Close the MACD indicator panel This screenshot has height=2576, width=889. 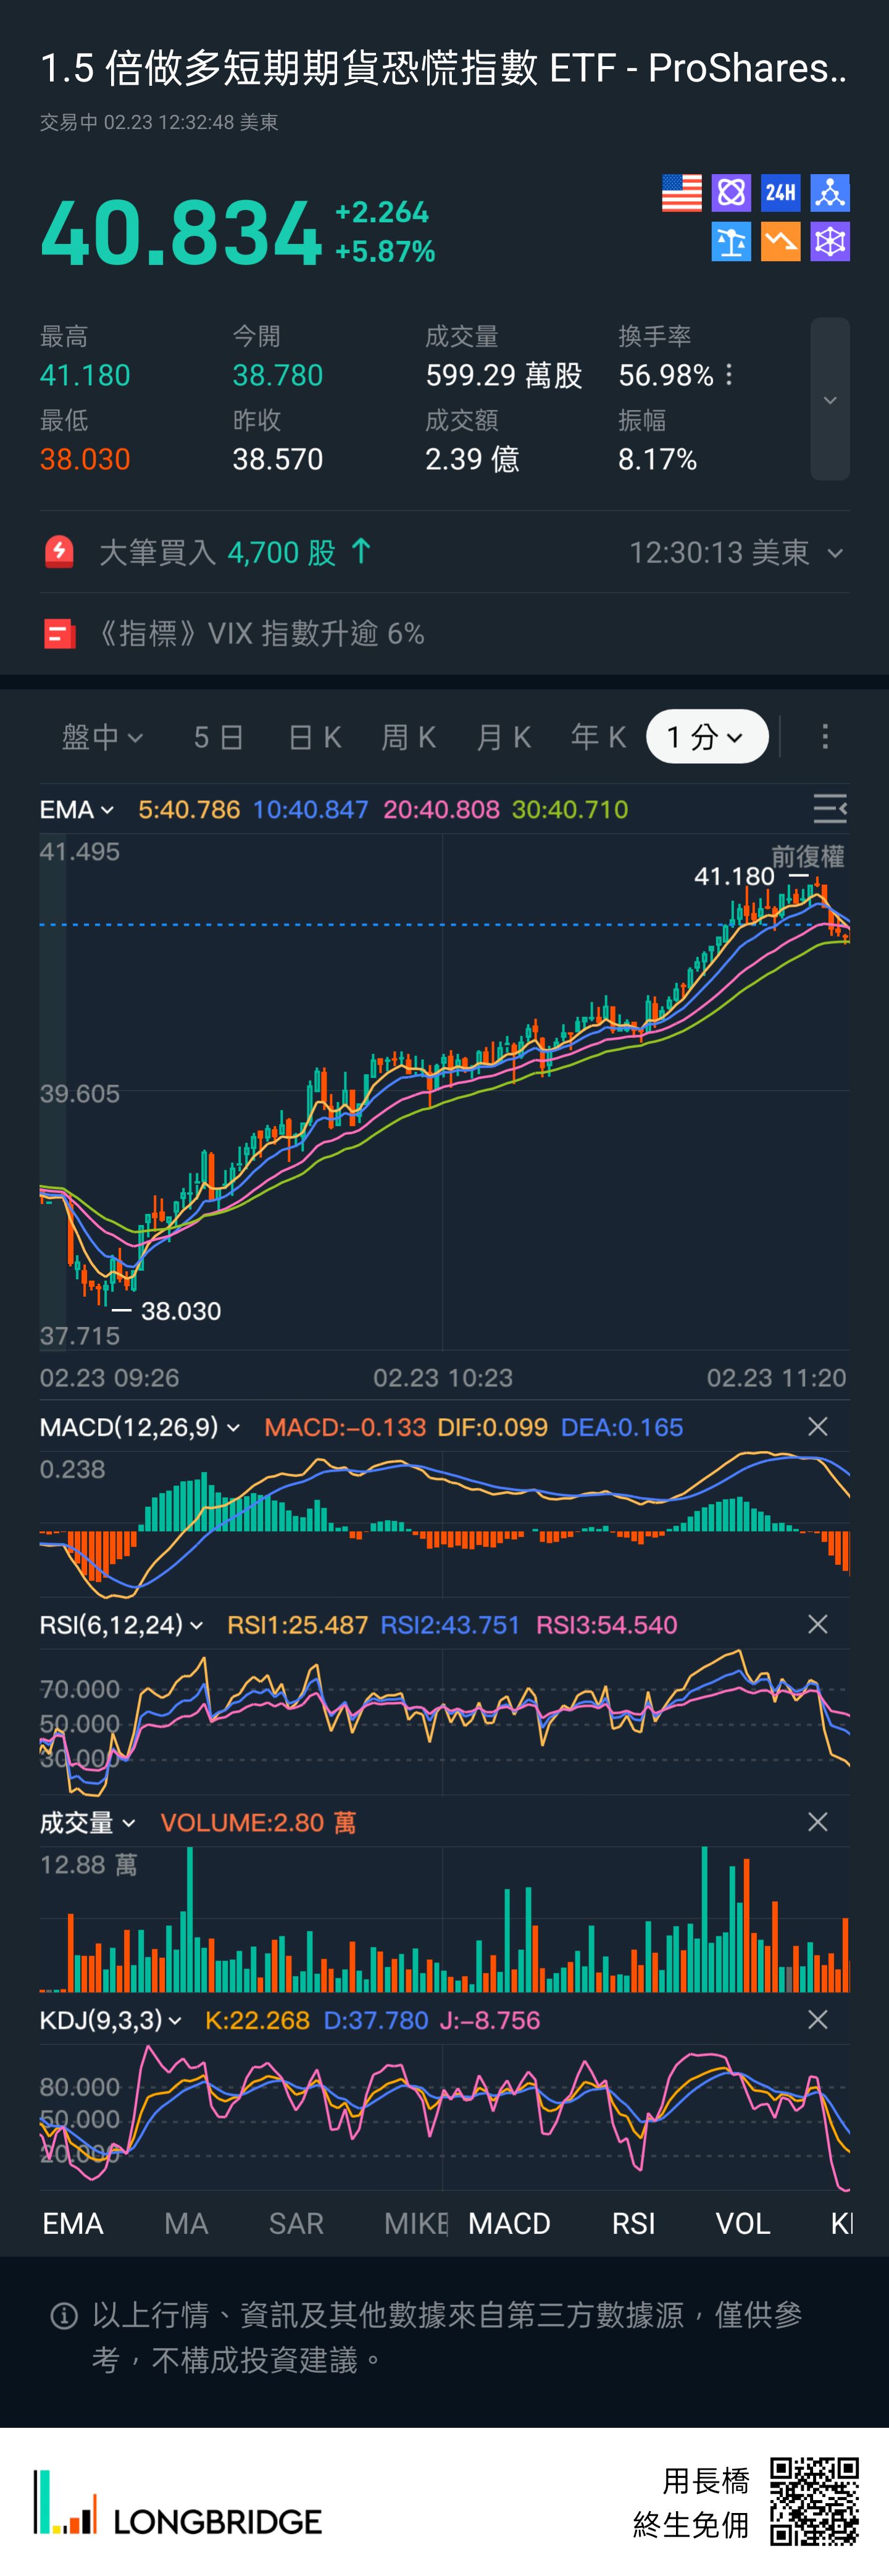click(x=817, y=1426)
